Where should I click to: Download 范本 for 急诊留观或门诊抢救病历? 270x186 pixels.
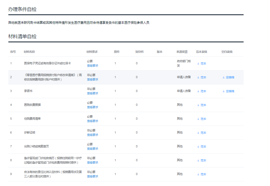(203, 160)
